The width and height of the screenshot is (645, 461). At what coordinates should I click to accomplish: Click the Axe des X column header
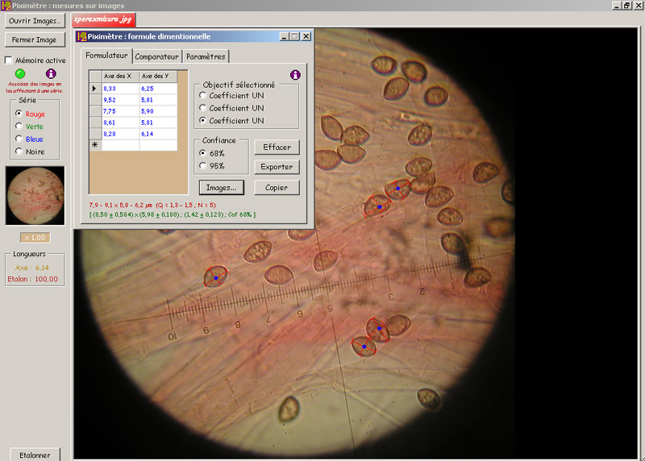118,76
